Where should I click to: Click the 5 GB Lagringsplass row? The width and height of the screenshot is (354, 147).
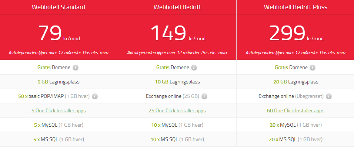[x=59, y=82]
